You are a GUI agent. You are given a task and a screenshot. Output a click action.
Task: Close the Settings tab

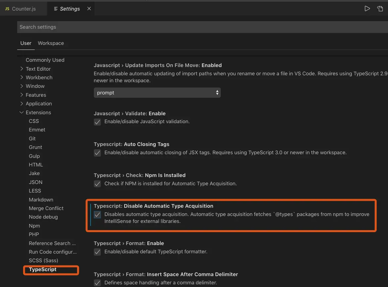(x=89, y=9)
